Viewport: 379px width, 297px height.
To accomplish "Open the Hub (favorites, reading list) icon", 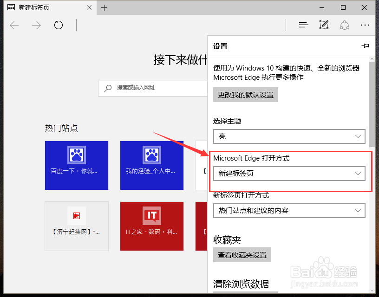I will tap(304, 25).
